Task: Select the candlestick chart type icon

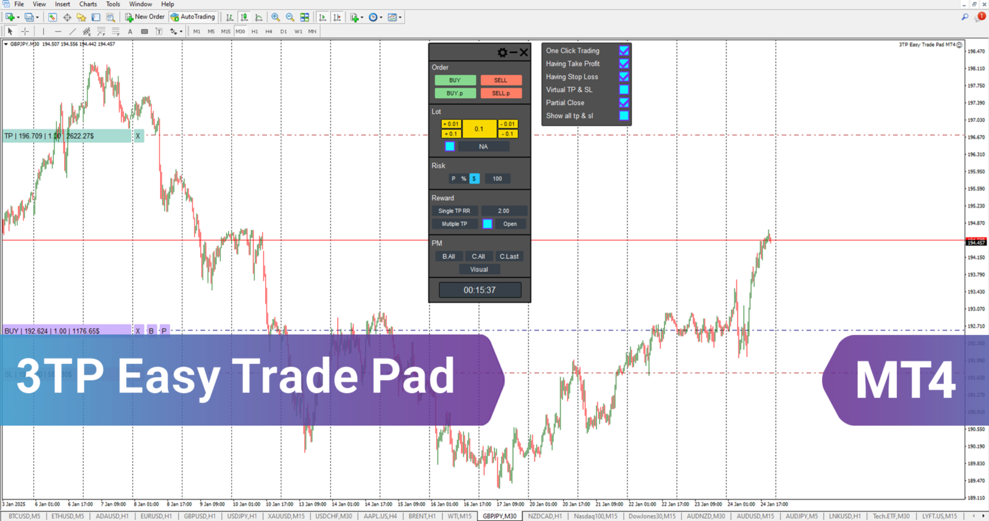Action: pos(244,17)
